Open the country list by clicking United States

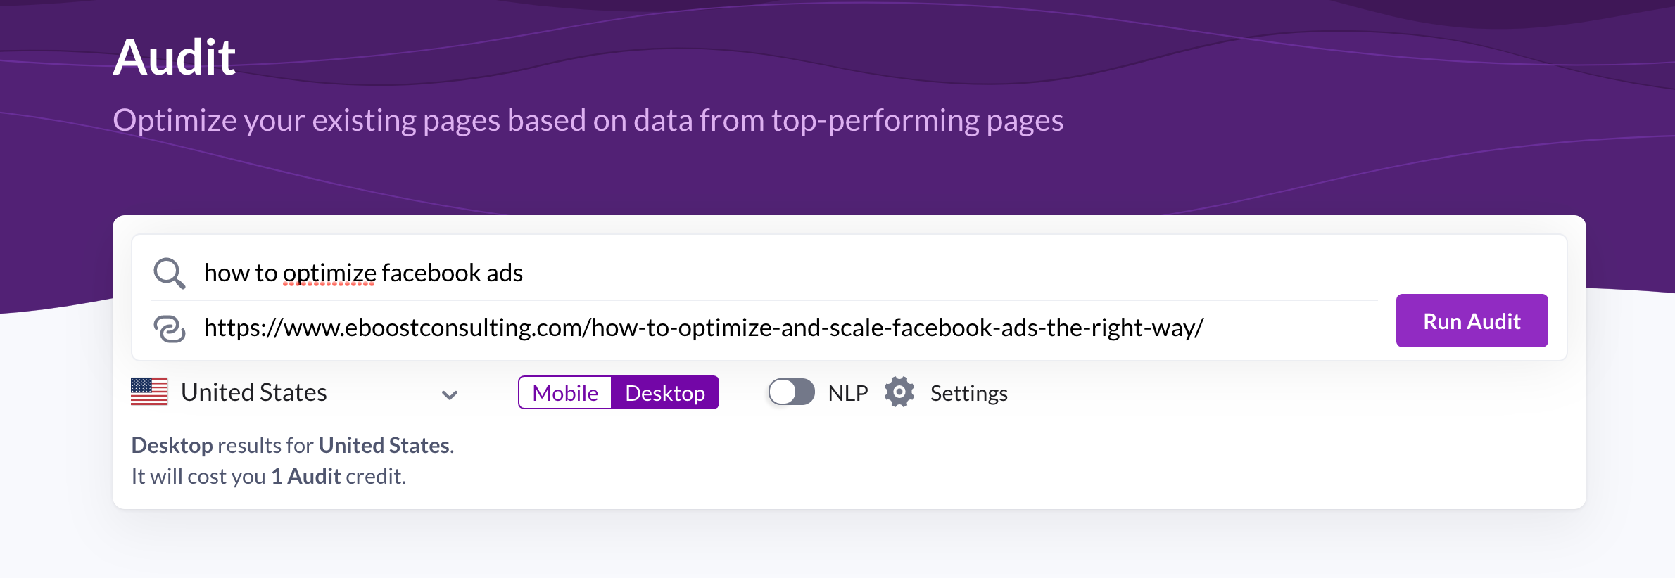coord(255,392)
